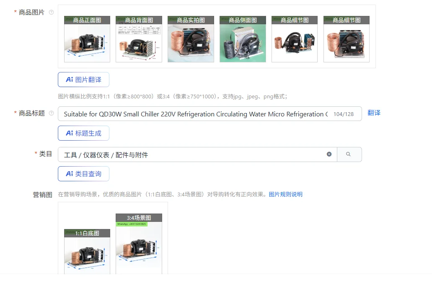Click the AI 图片翻译 image translation button
The width and height of the screenshot is (432, 296).
click(83, 79)
